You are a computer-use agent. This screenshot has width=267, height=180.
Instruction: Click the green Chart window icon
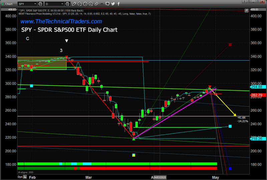[3, 4]
